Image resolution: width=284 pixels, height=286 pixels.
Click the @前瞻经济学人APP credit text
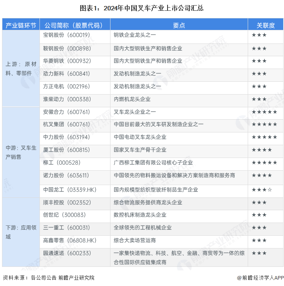[x=260, y=278]
